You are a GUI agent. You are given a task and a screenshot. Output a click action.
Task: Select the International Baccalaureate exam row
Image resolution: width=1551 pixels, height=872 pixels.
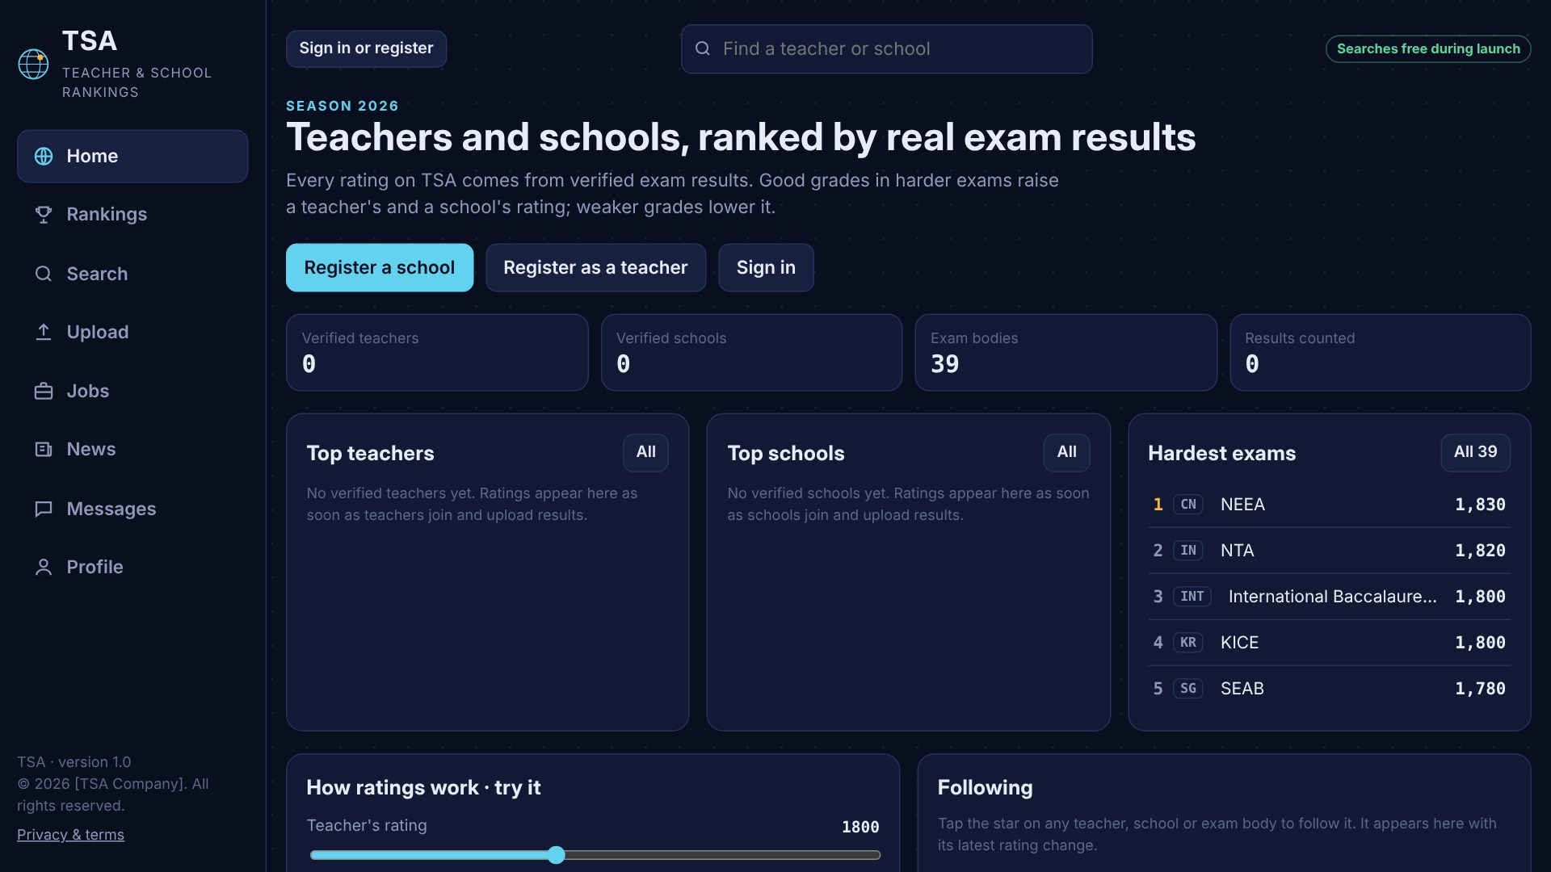[x=1329, y=597]
